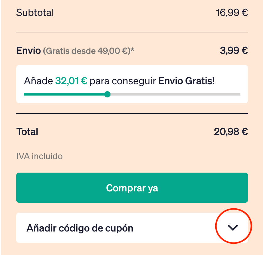Click the free shipping message banner
The image size is (263, 255).
132,84
